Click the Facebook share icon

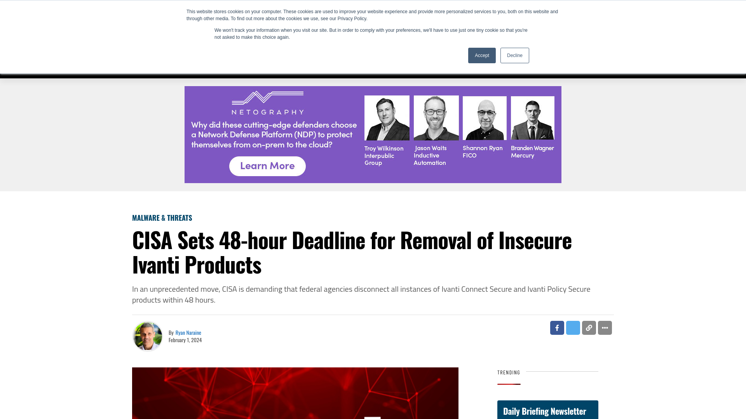click(x=557, y=327)
